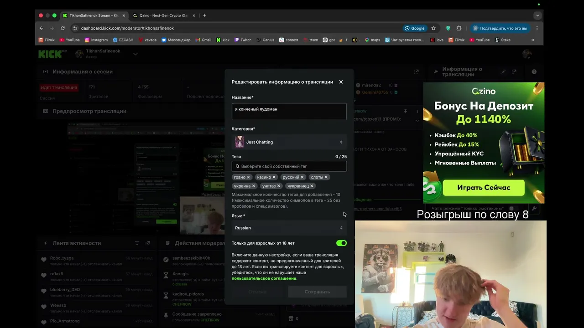Open the Russian language dropdown
This screenshot has width=584, height=328.
pyautogui.click(x=289, y=228)
